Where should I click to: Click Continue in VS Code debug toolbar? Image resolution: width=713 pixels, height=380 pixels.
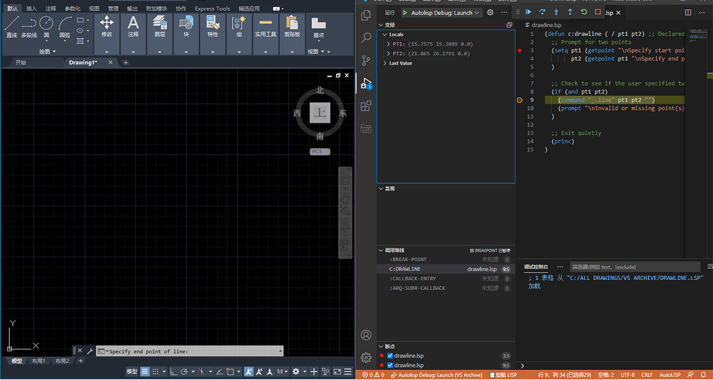coord(528,12)
